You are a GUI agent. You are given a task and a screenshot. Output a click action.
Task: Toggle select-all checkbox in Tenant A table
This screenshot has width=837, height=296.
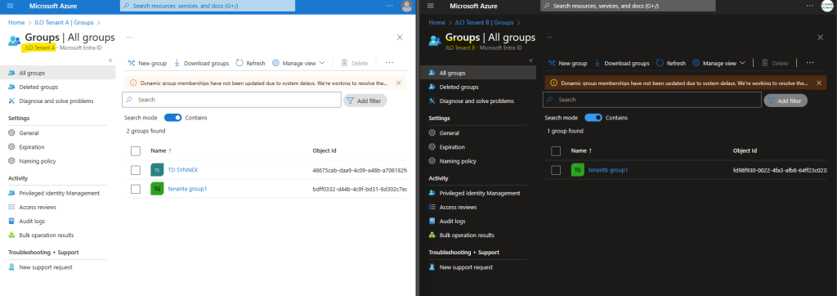pyautogui.click(x=136, y=151)
